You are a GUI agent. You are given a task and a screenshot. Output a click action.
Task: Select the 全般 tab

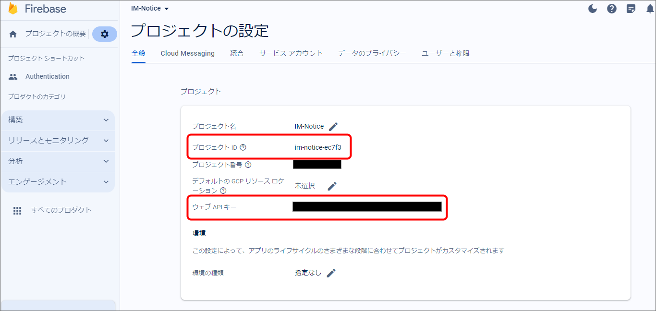tap(138, 53)
